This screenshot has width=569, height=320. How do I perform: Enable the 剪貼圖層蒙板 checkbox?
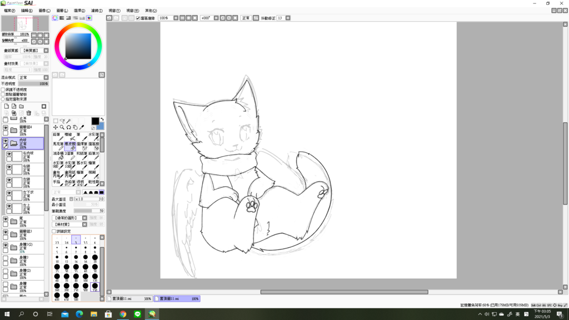point(3,94)
